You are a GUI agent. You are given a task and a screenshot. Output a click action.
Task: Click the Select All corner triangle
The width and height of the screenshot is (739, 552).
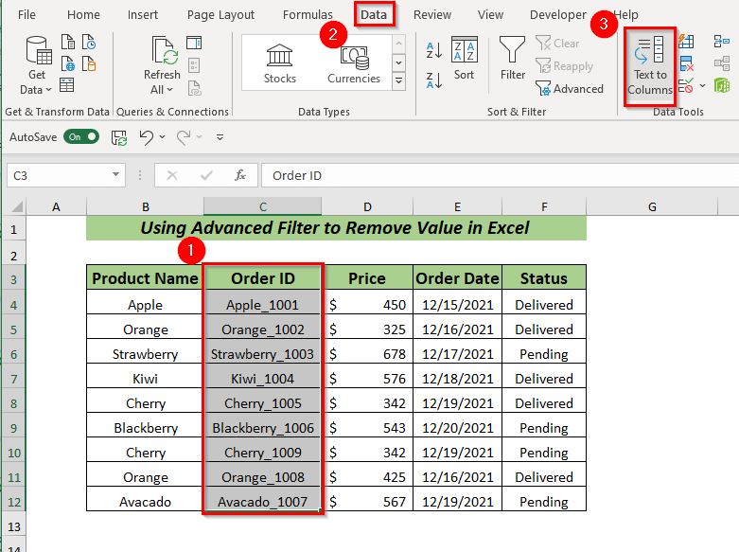(15, 206)
